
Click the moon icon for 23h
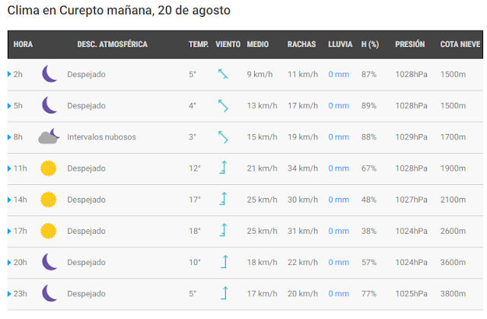(x=49, y=293)
